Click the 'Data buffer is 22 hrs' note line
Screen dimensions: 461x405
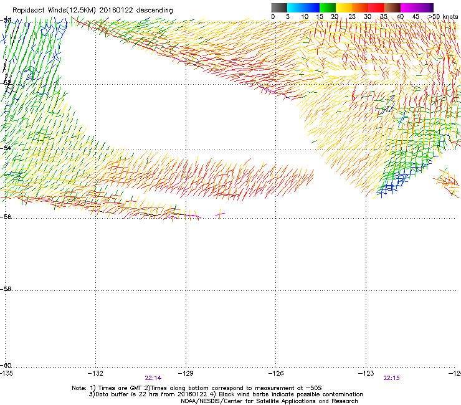[x=226, y=394]
